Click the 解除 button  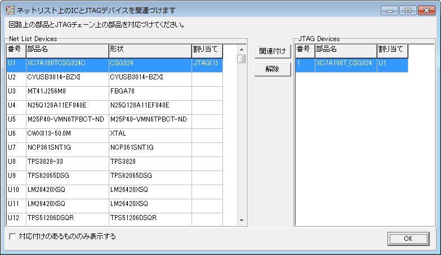272,69
